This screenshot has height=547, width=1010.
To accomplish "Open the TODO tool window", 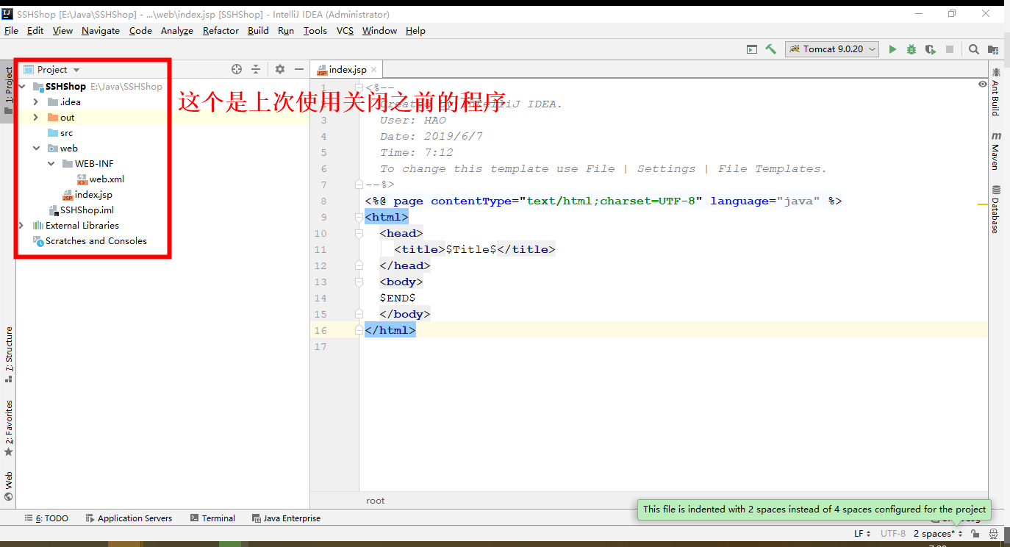I will tap(46, 518).
